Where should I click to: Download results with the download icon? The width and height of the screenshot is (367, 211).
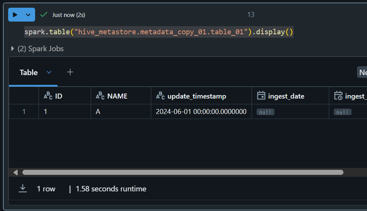[23, 189]
